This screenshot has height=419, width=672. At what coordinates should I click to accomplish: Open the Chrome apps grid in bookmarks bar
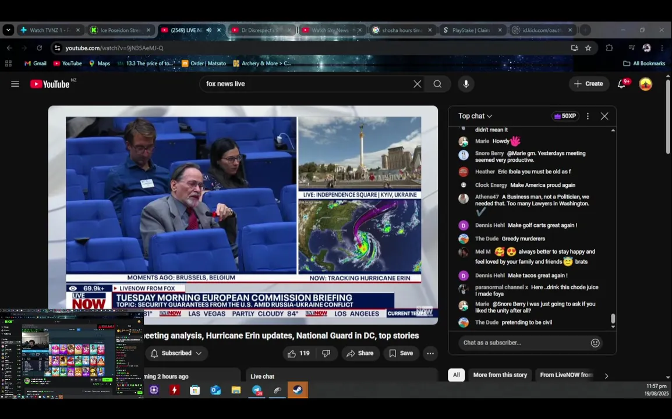8,63
